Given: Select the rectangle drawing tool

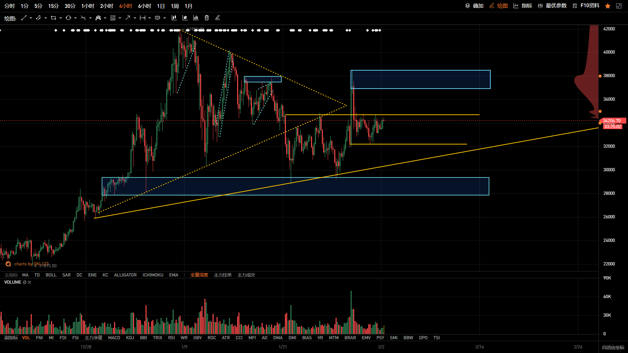Looking at the screenshot, I should 53,18.
